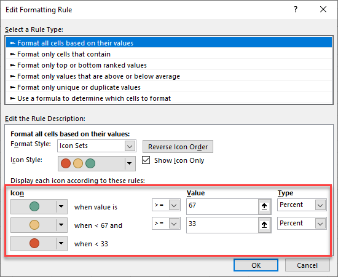This screenshot has width=338, height=277.
Task: Open the Percent type dropdown for the 67 row
Action: [302, 205]
